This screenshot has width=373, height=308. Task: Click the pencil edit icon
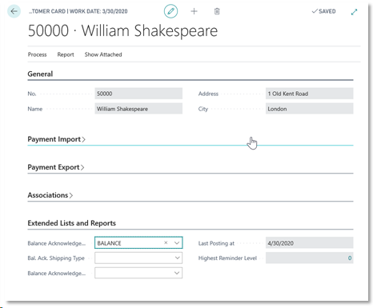pyautogui.click(x=170, y=11)
